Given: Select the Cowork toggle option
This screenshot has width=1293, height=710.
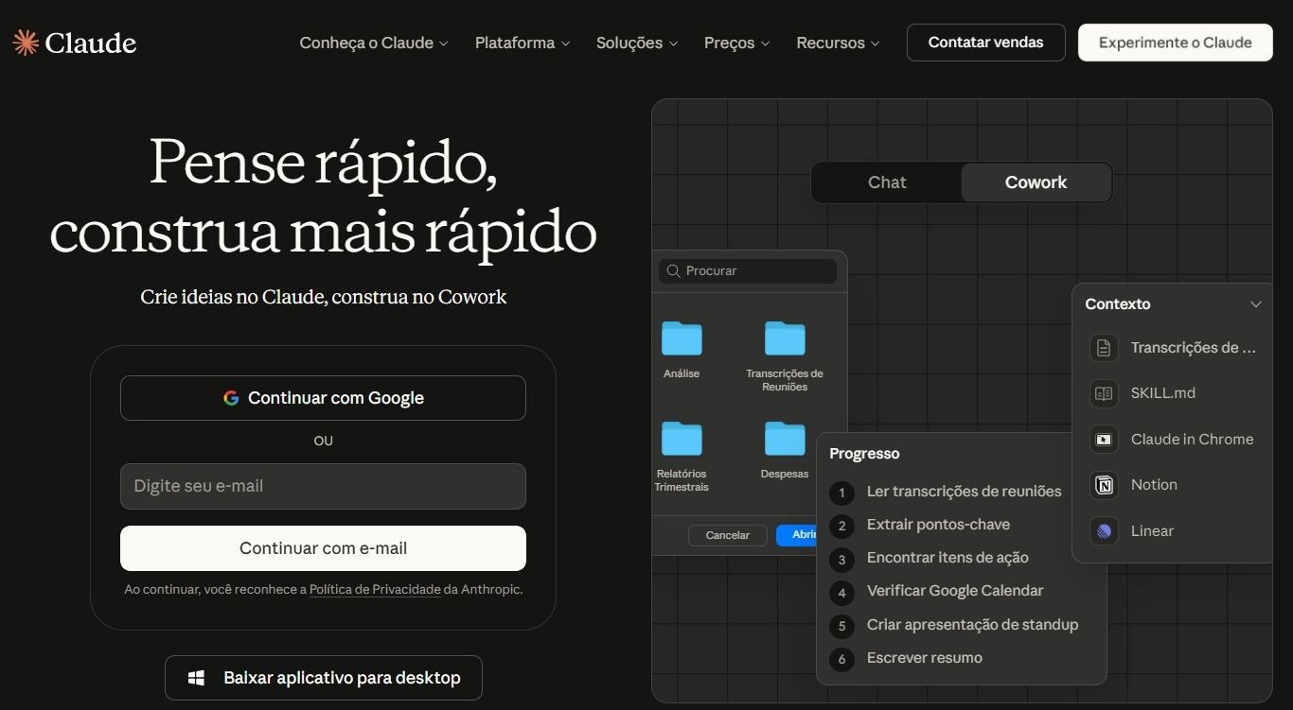Looking at the screenshot, I should [1036, 182].
